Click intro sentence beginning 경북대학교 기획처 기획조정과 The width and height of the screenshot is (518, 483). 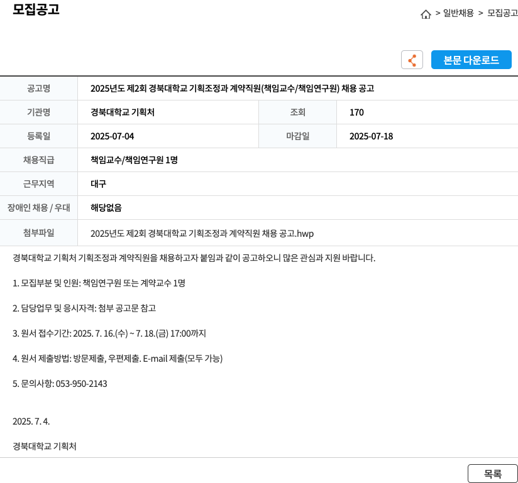tap(194, 258)
